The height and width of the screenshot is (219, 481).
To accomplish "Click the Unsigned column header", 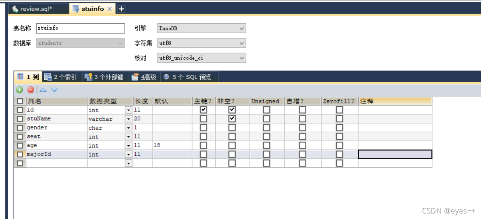I will click(x=267, y=101).
